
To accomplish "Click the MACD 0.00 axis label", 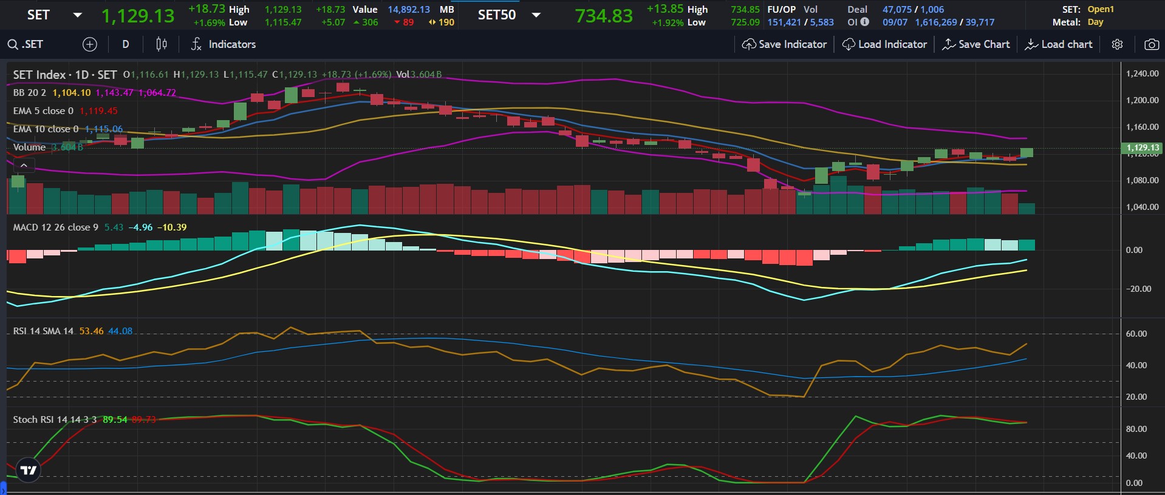I will pos(1134,250).
